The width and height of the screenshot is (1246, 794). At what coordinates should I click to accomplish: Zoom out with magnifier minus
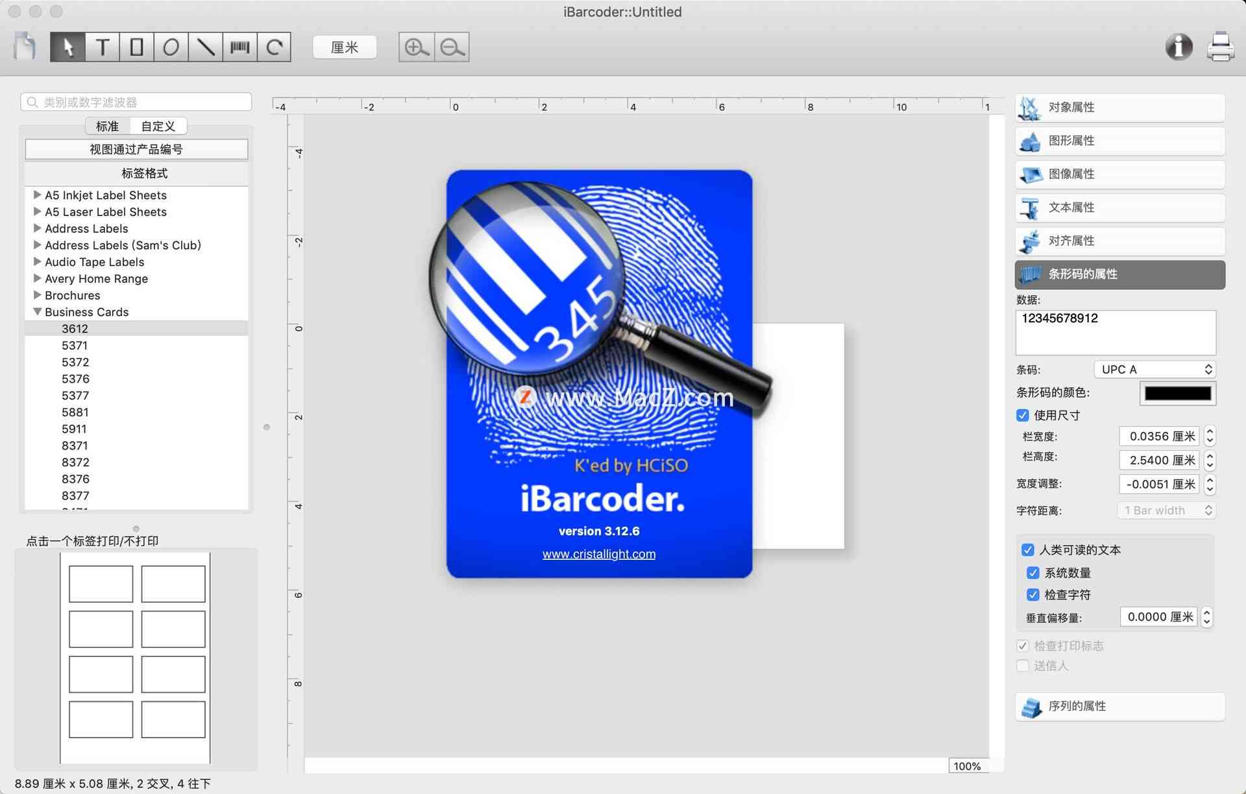(x=452, y=47)
